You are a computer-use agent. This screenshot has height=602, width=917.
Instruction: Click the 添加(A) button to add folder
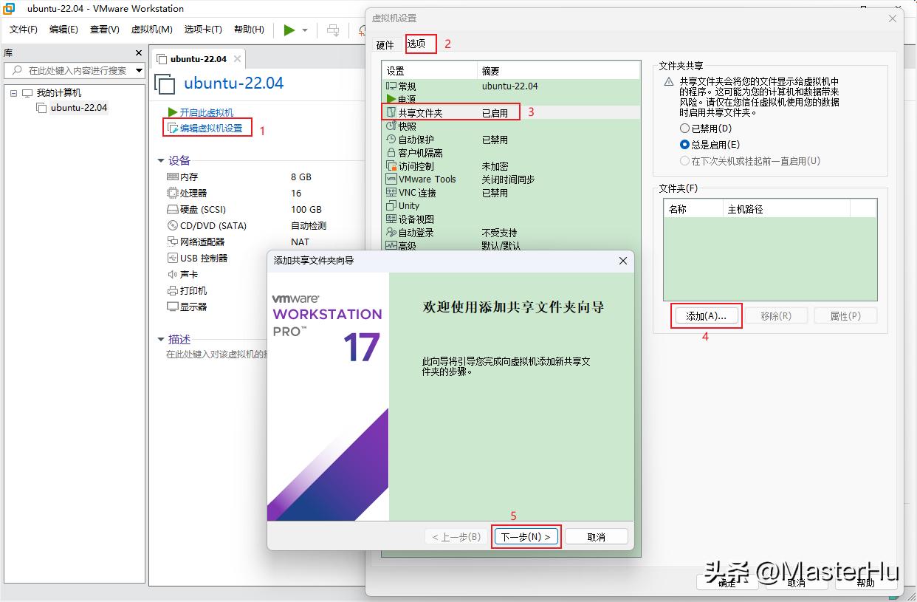[x=705, y=315]
